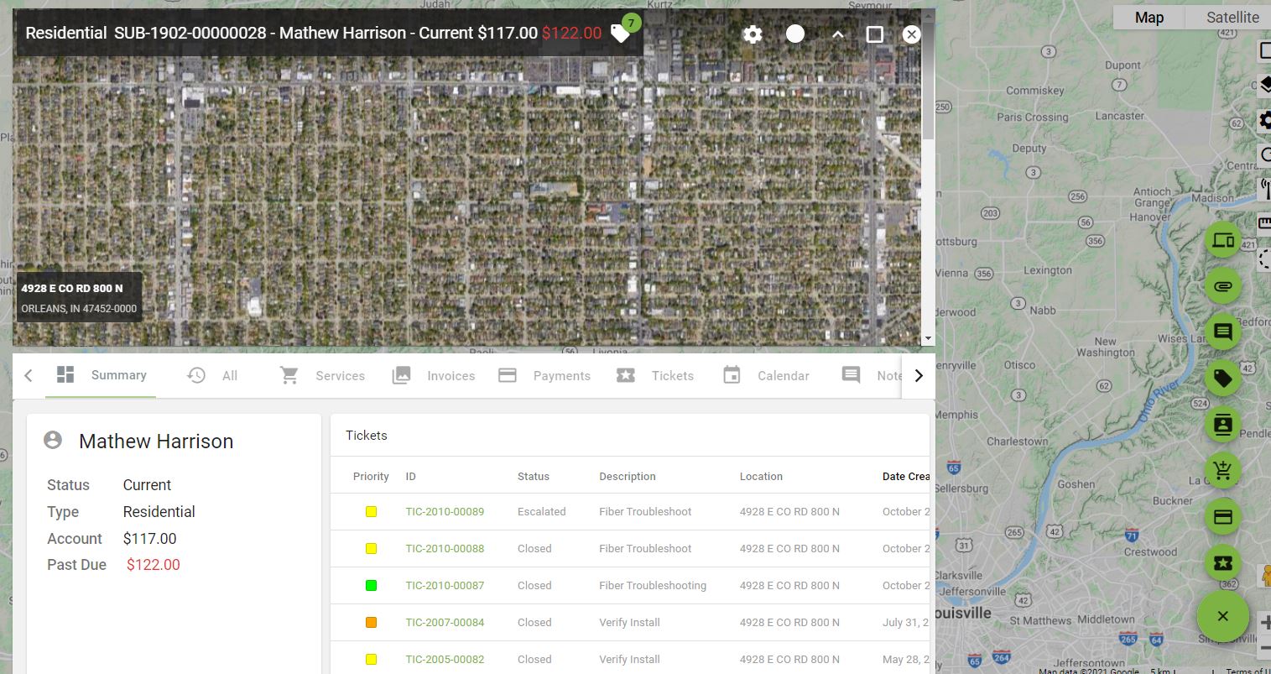Click the add-to-cart floating button

click(1223, 470)
